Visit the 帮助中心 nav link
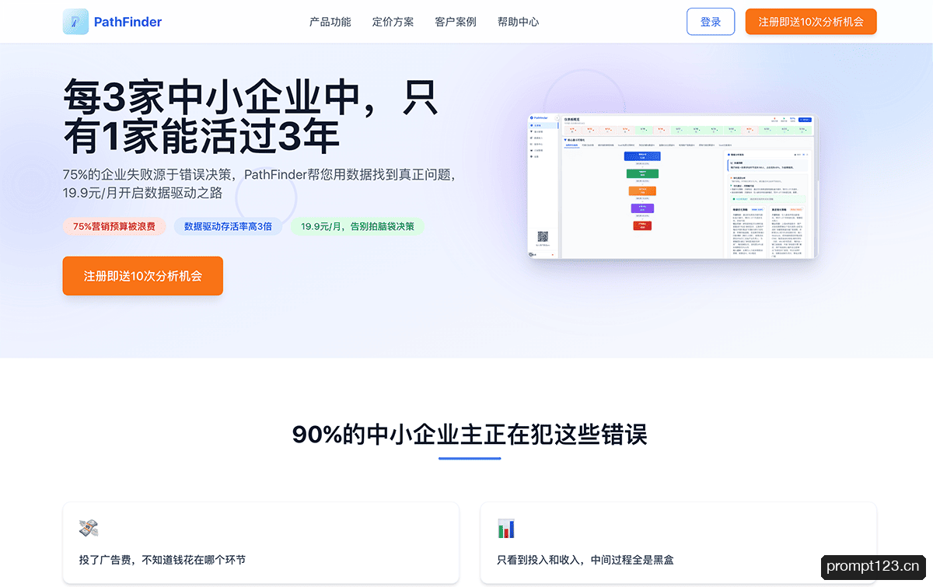The width and height of the screenshot is (933, 587). (x=519, y=22)
